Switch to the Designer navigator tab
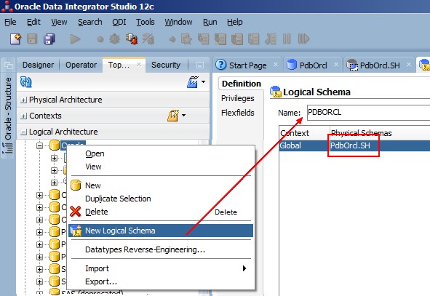Screen dimensions: 430x296 click(38, 65)
